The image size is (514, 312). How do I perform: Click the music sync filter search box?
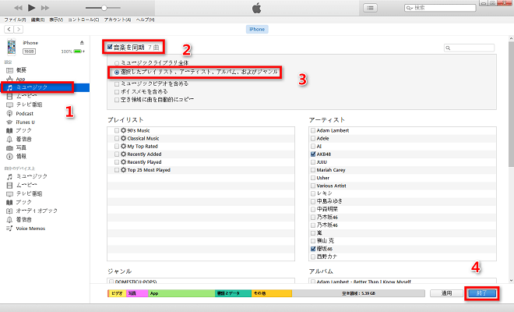[x=469, y=48]
